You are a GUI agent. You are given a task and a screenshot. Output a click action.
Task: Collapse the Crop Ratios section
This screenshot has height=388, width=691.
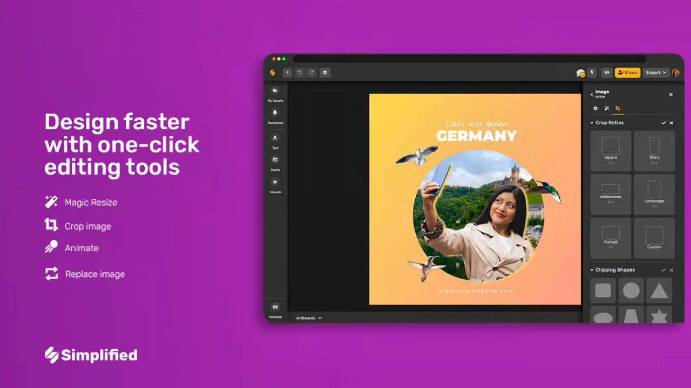tap(592, 123)
